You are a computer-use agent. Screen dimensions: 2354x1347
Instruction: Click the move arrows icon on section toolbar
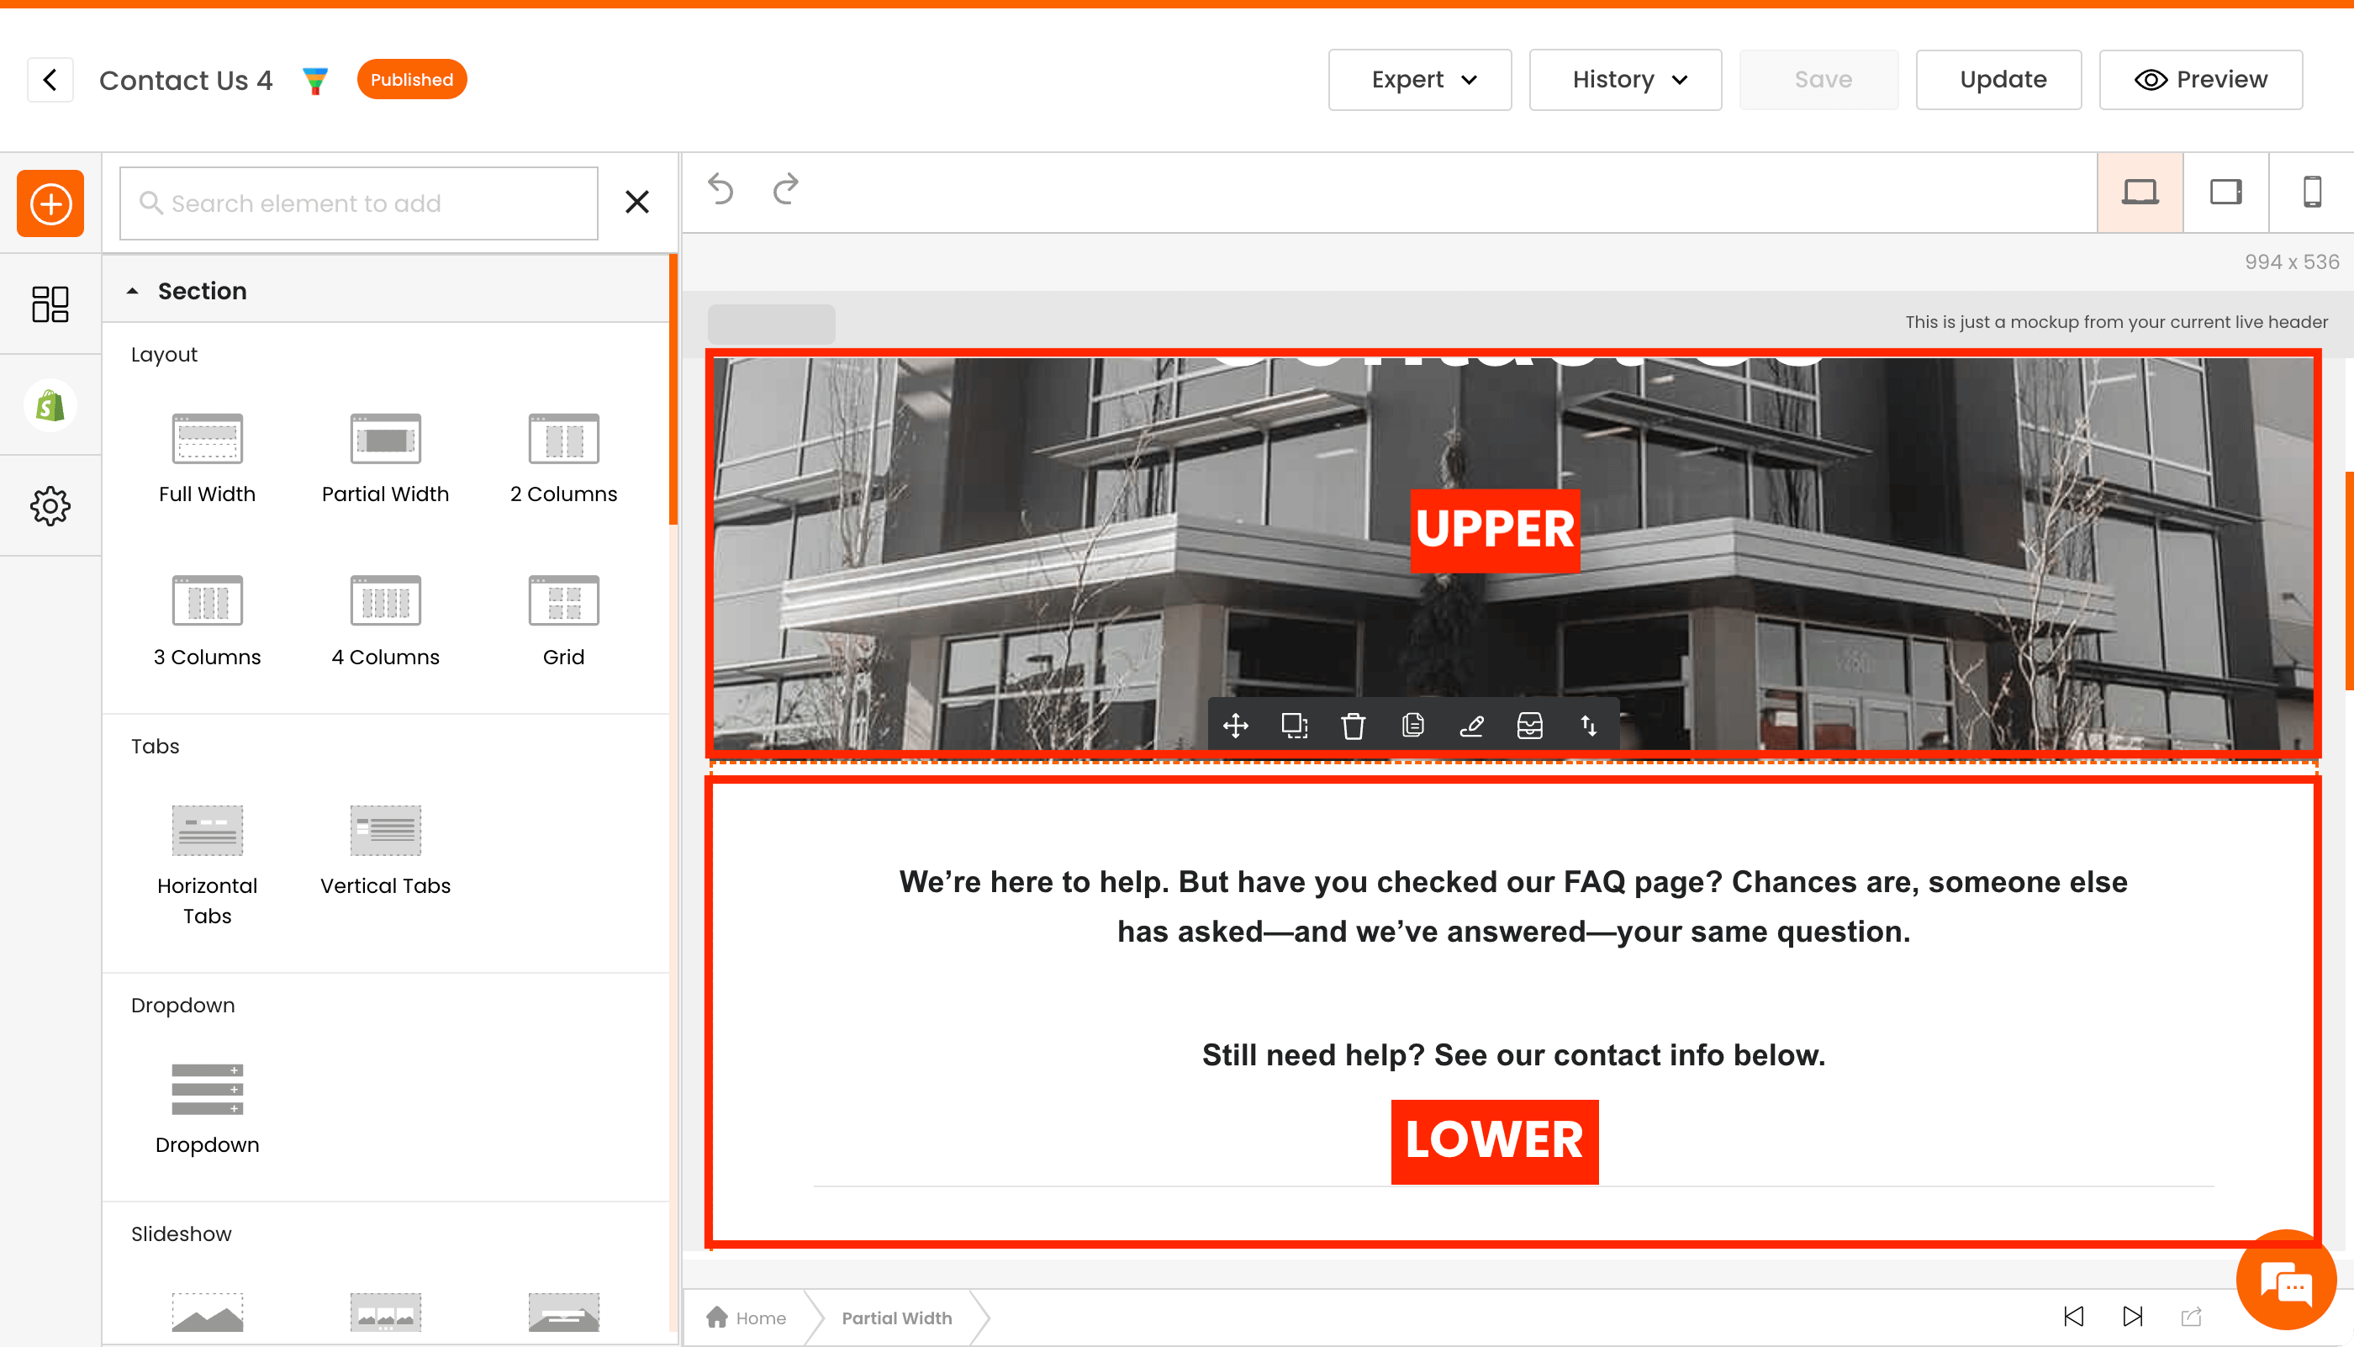1236,726
